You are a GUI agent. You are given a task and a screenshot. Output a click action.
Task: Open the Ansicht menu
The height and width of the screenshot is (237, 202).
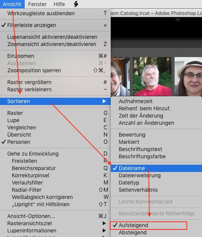(12, 4)
